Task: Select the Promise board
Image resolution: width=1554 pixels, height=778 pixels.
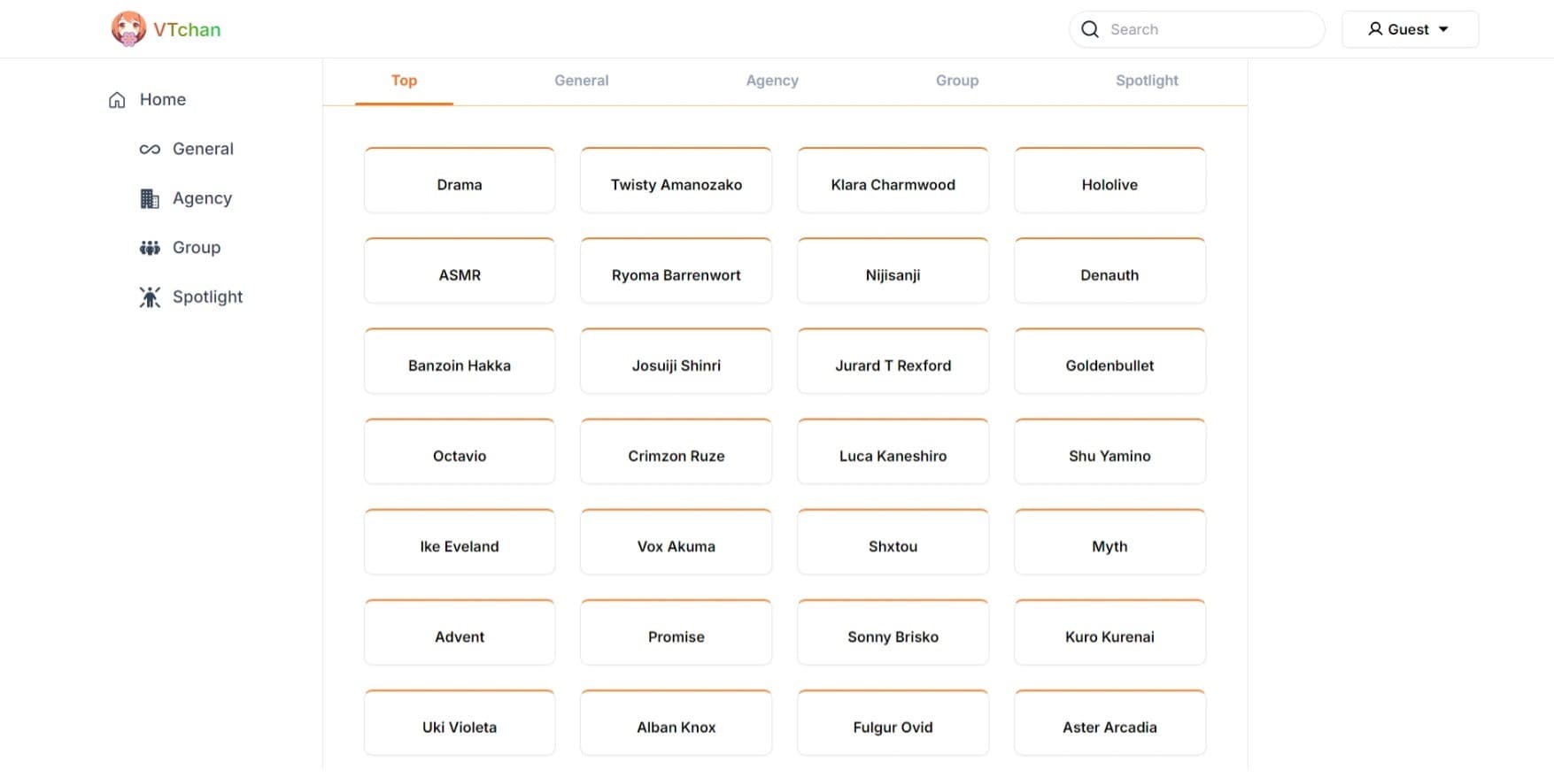Action: click(x=676, y=632)
